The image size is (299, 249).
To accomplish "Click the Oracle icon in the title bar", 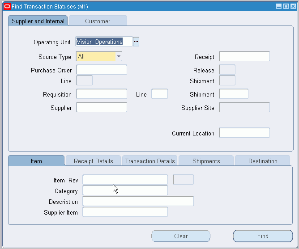I will point(7,6).
